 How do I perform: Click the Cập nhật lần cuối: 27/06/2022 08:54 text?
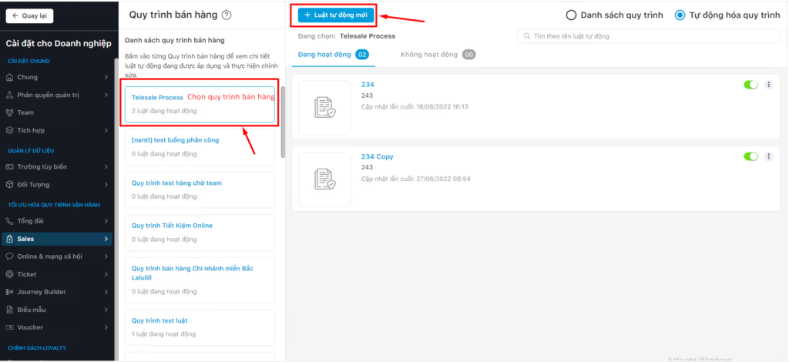[415, 179]
